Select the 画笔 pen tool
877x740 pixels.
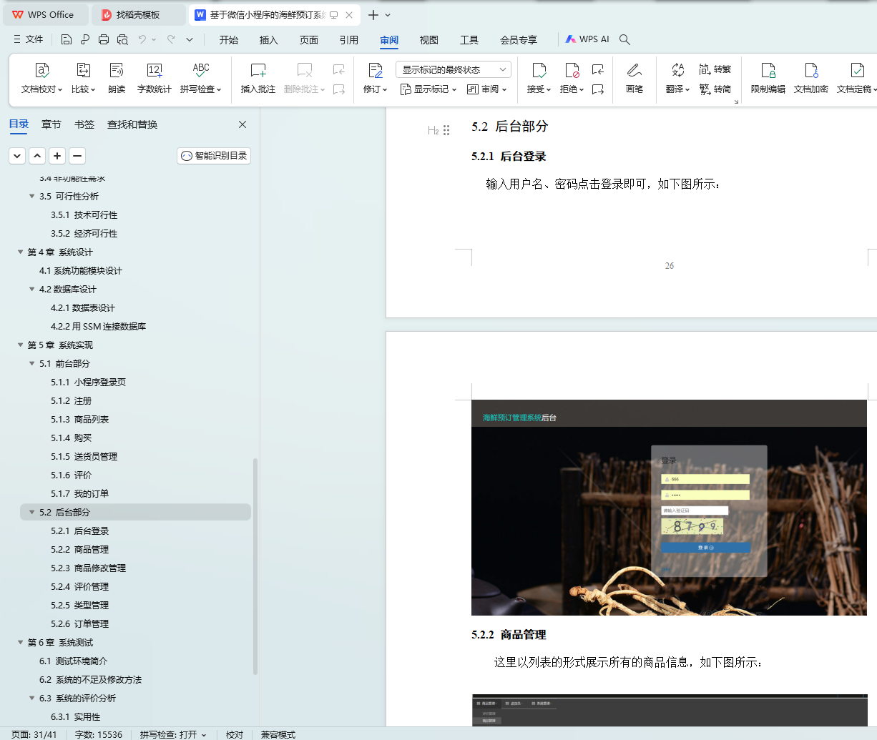[x=635, y=79]
